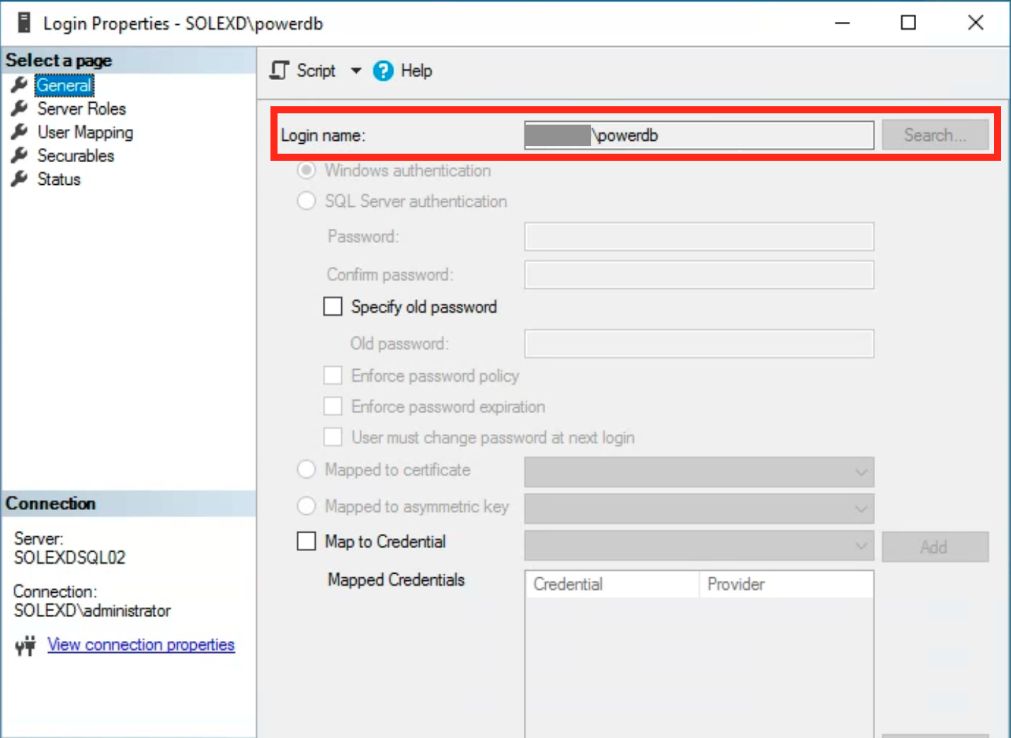
Task: Enable the Specify old password checkbox
Action: click(x=333, y=305)
